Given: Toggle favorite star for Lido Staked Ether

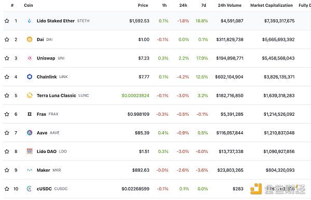Looking at the screenshot, I should click(7, 21).
